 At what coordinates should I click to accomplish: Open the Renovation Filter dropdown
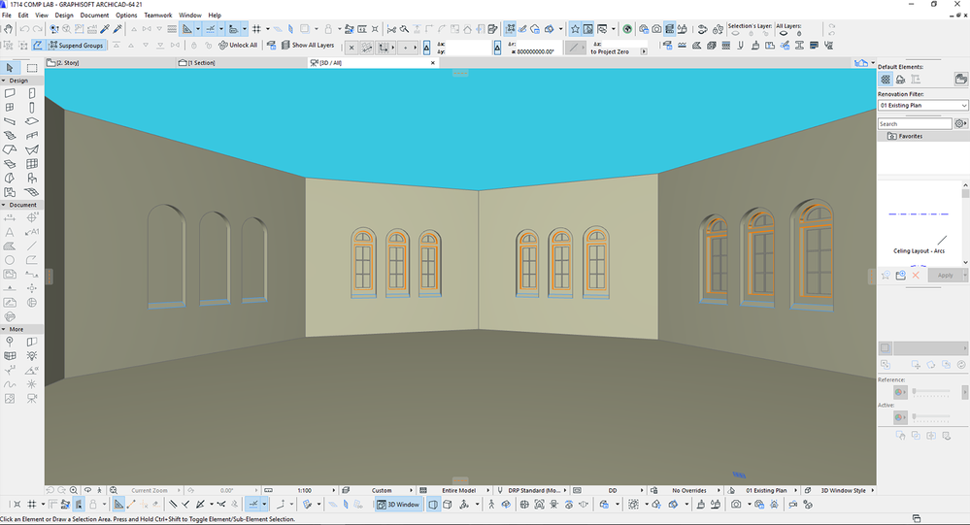click(922, 105)
